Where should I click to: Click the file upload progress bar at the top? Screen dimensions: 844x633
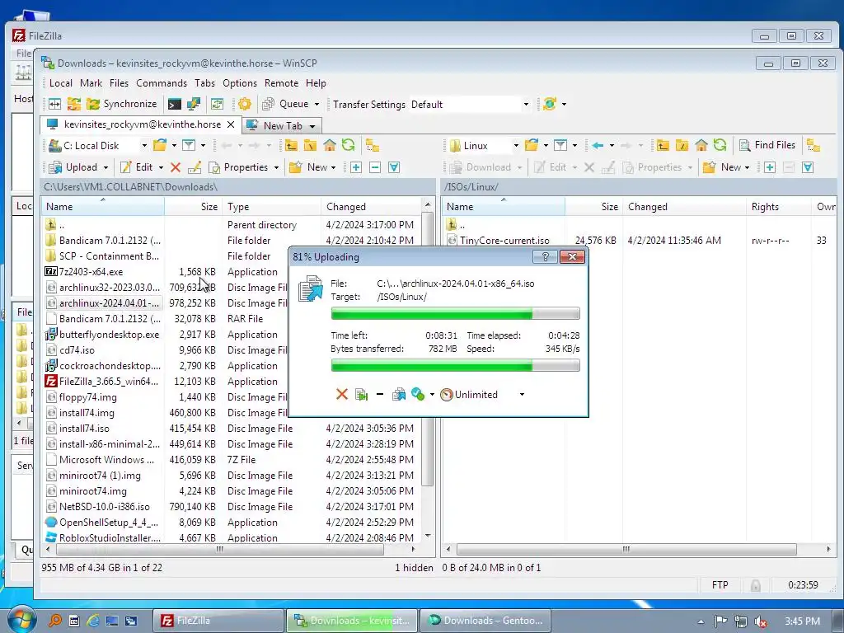point(455,313)
